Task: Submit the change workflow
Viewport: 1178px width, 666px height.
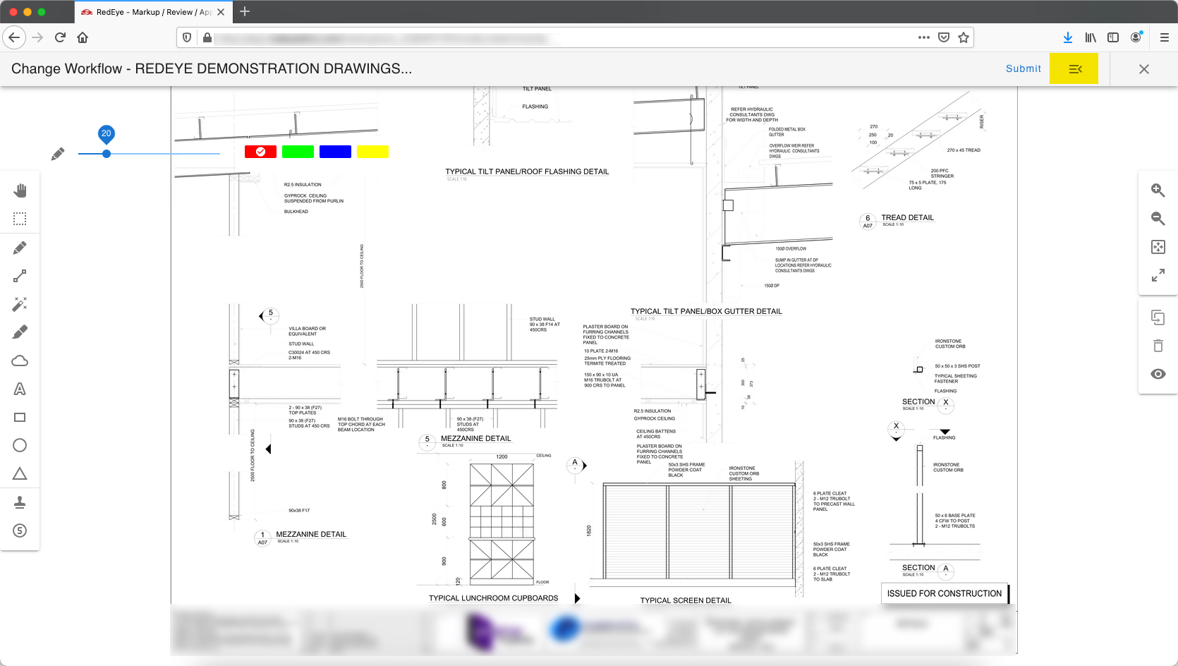Action: 1023,68
